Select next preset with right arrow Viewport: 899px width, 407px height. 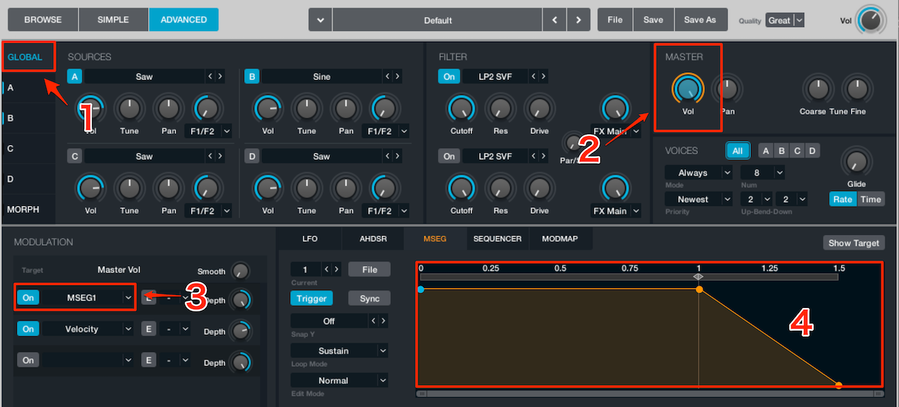coord(578,20)
